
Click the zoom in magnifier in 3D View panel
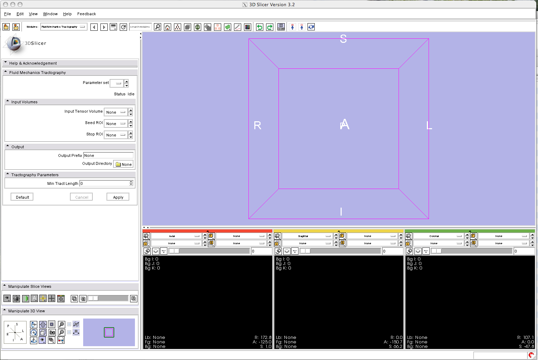(x=61, y=324)
